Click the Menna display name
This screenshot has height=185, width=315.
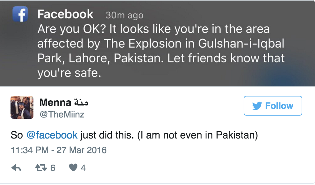tap(55, 103)
